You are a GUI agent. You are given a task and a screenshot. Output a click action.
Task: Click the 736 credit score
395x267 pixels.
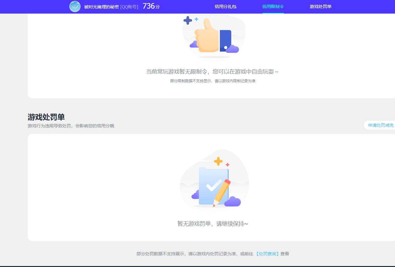149,6
